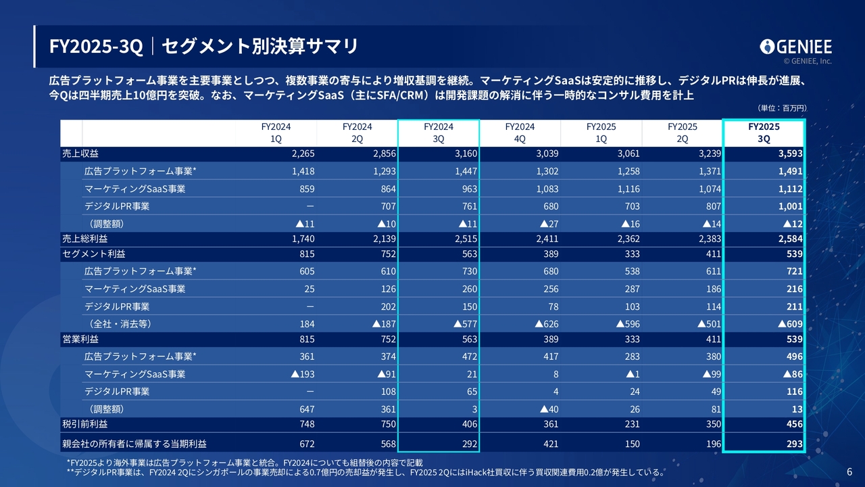The width and height of the screenshot is (865, 487).
Task: Click the GENIEE logo icon
Action: click(797, 47)
